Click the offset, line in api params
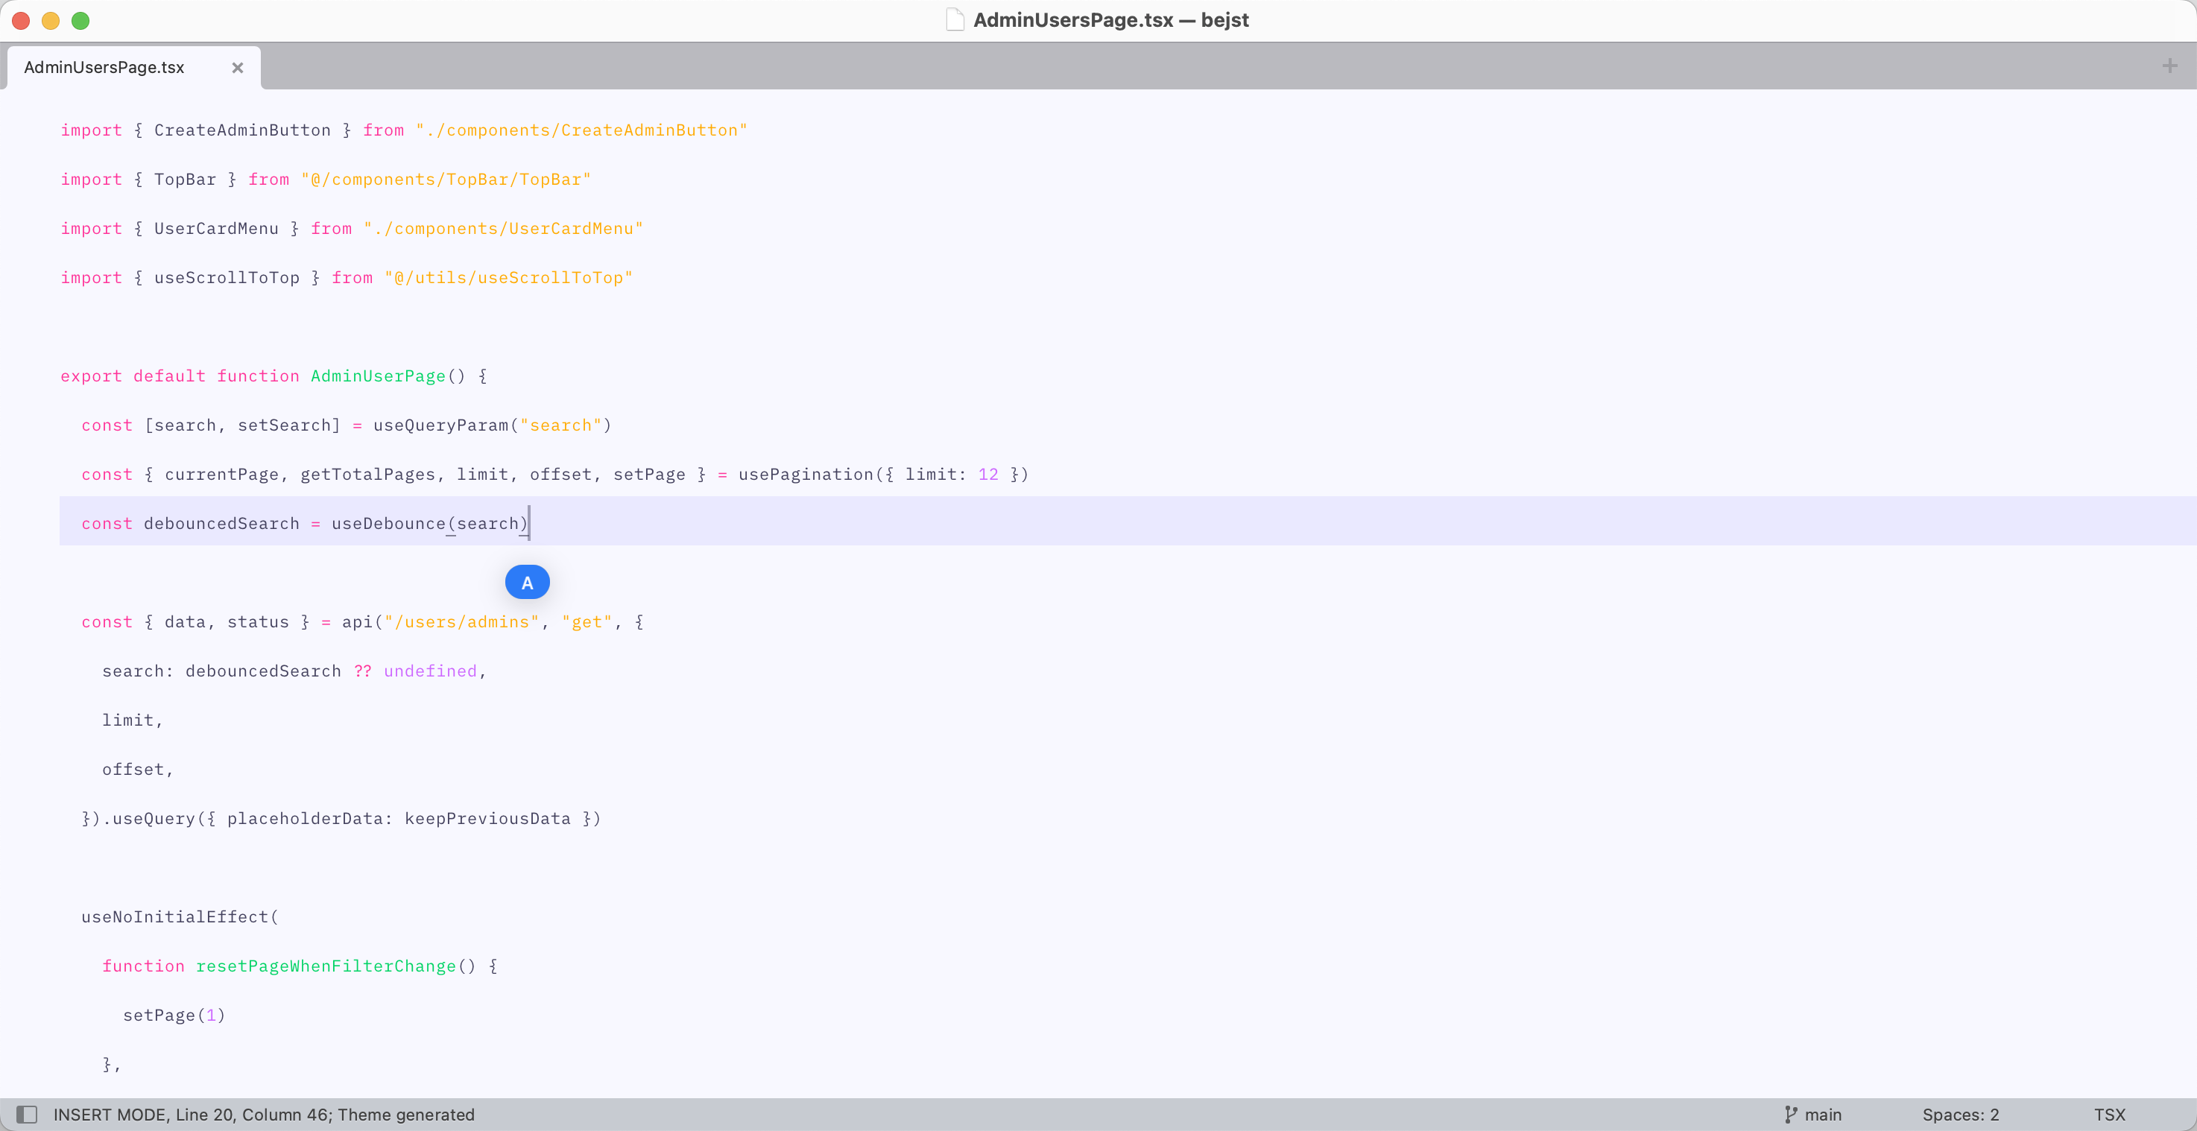This screenshot has width=2197, height=1131. tap(137, 770)
